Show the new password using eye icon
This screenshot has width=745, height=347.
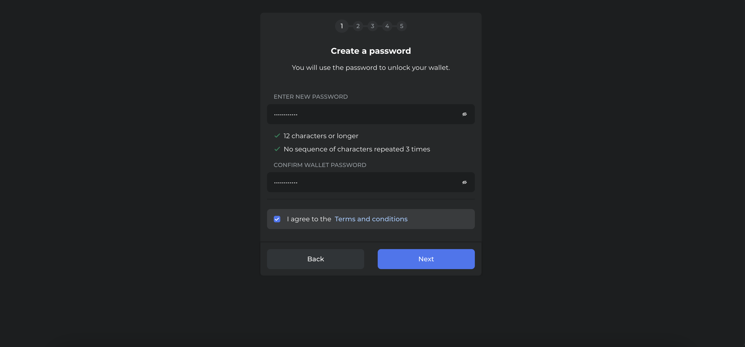click(464, 114)
